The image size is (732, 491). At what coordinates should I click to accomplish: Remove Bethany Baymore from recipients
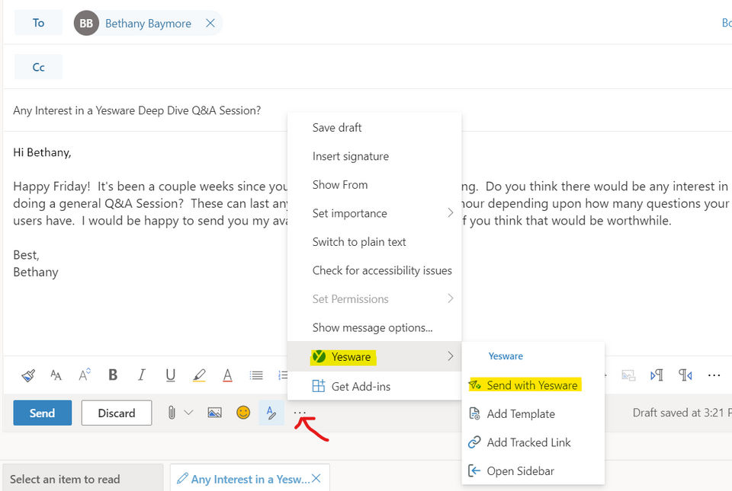coord(210,24)
